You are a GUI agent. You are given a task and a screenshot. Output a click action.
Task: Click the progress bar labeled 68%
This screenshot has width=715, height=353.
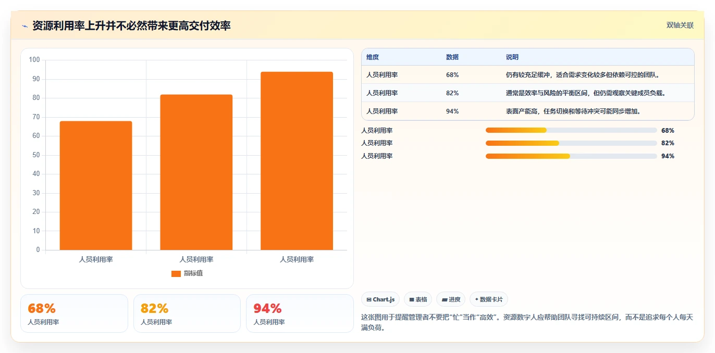coord(571,130)
